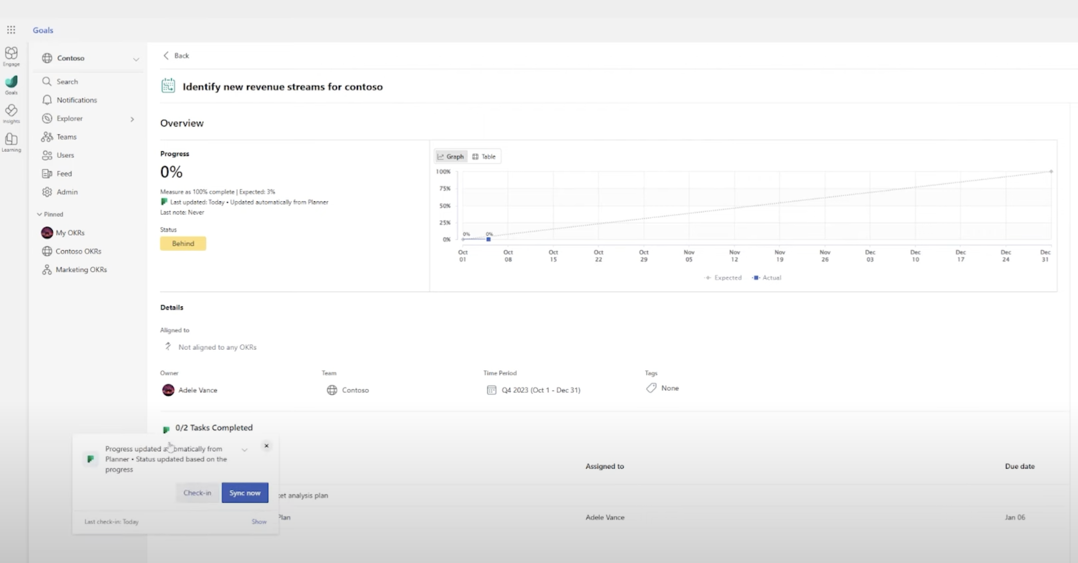1078x563 pixels.
Task: Click the key result icon beside the title
Action: (x=168, y=86)
